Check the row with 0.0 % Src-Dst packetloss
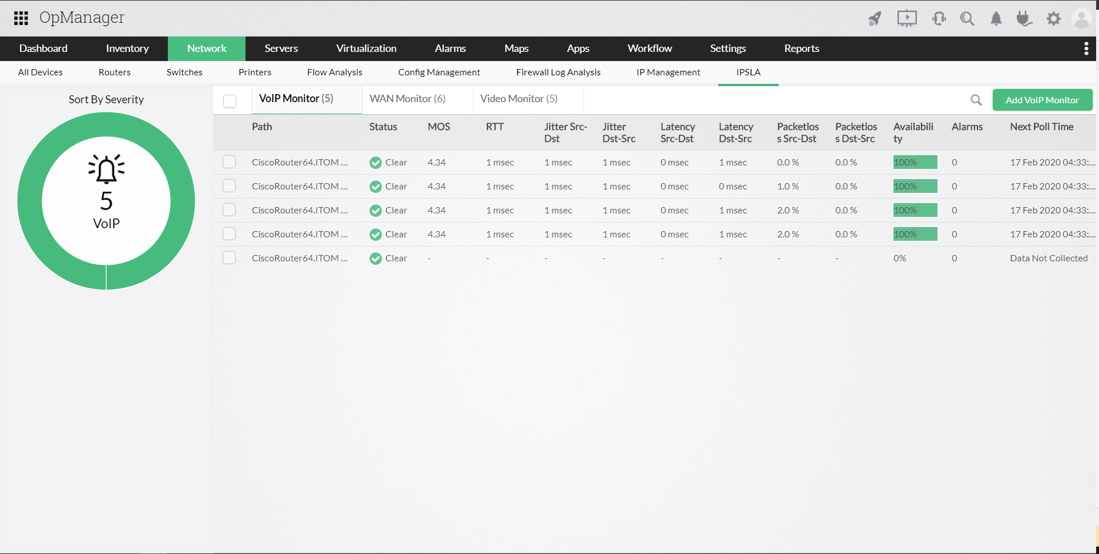This screenshot has height=554, width=1099. (229, 162)
